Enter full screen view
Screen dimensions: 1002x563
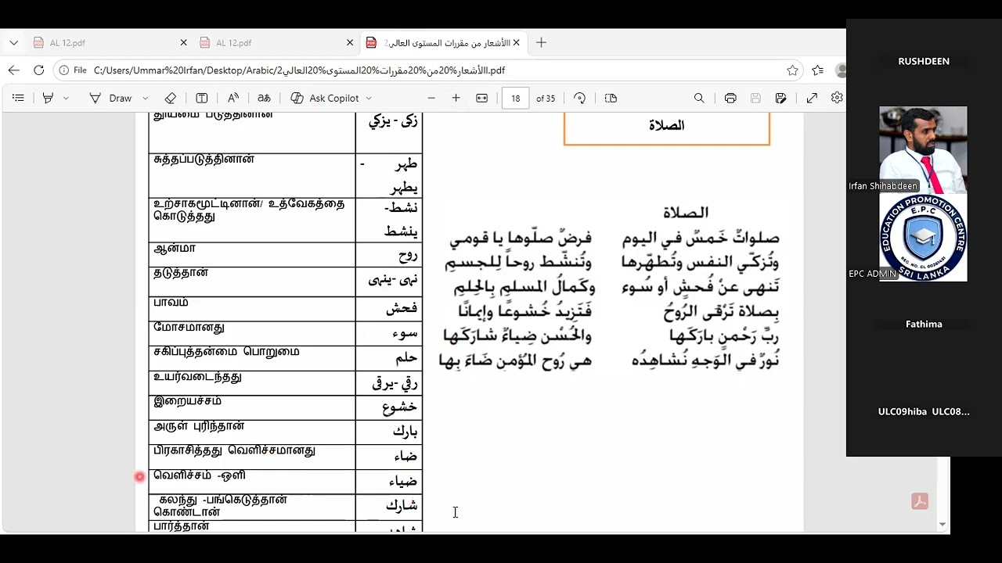point(812,98)
